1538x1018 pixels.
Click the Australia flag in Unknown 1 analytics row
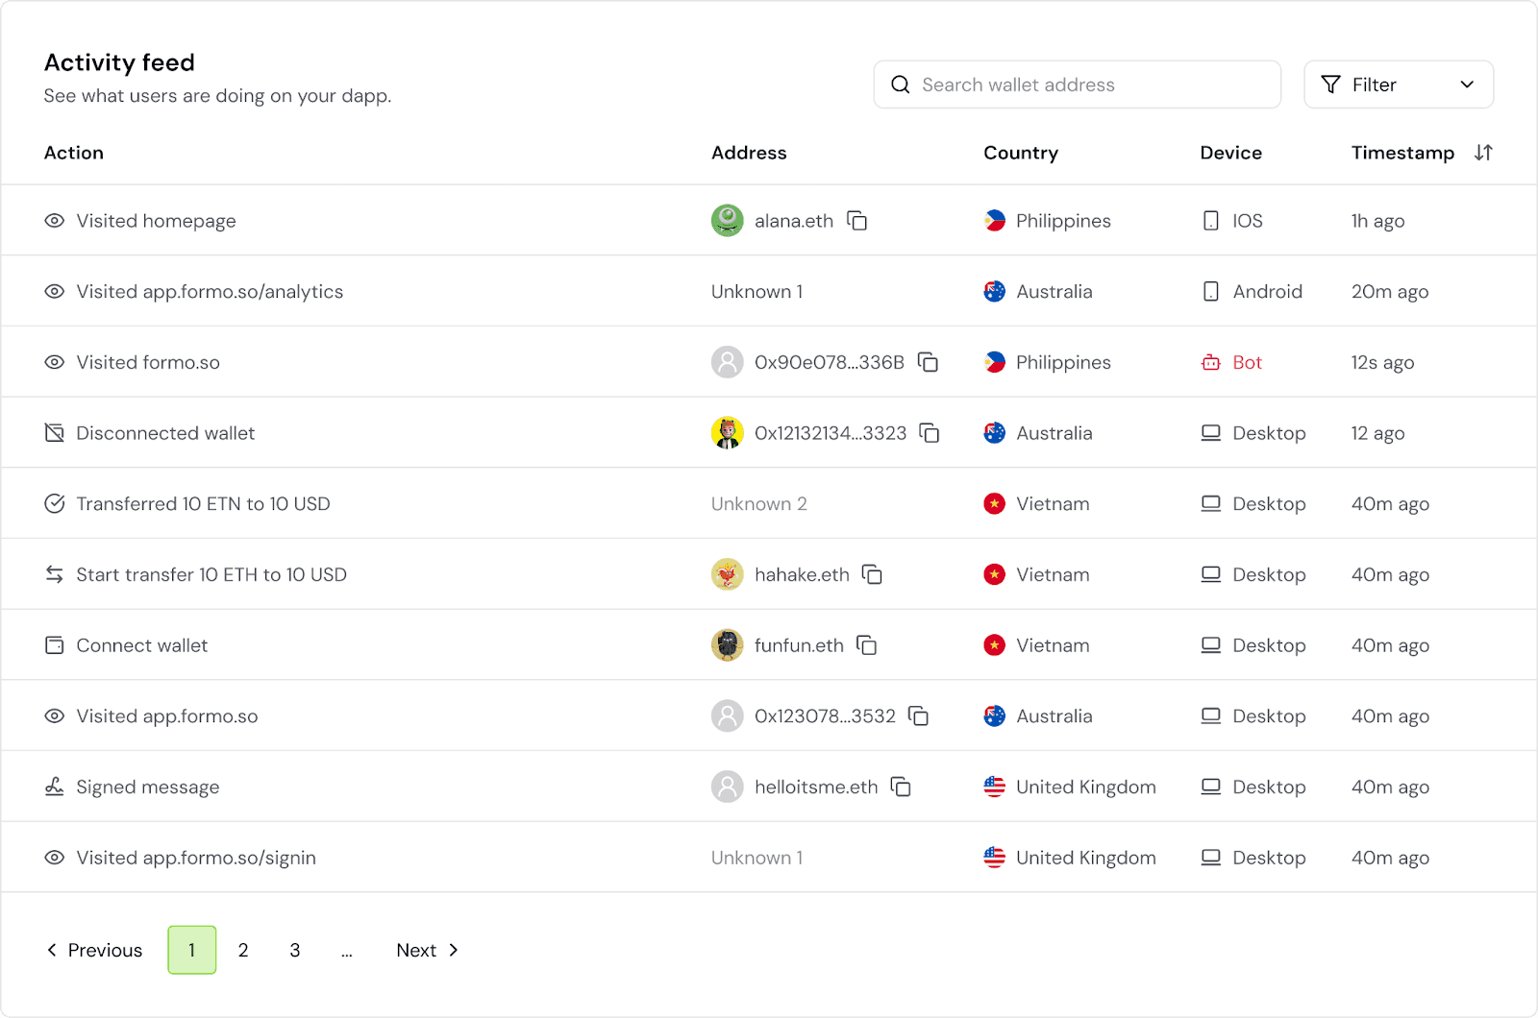[995, 291]
